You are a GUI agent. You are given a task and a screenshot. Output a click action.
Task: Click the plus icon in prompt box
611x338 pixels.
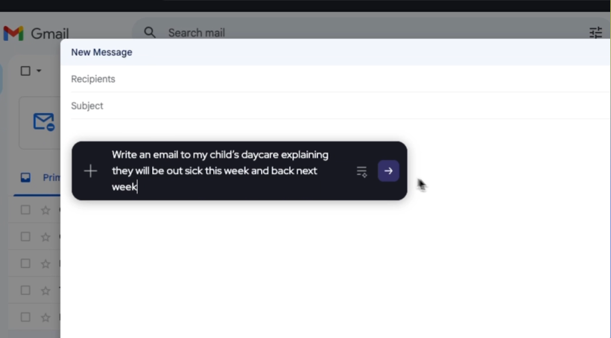(90, 171)
